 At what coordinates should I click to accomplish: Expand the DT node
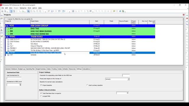6,29
